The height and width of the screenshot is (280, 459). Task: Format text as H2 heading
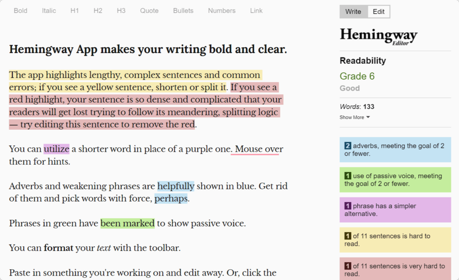tap(98, 11)
